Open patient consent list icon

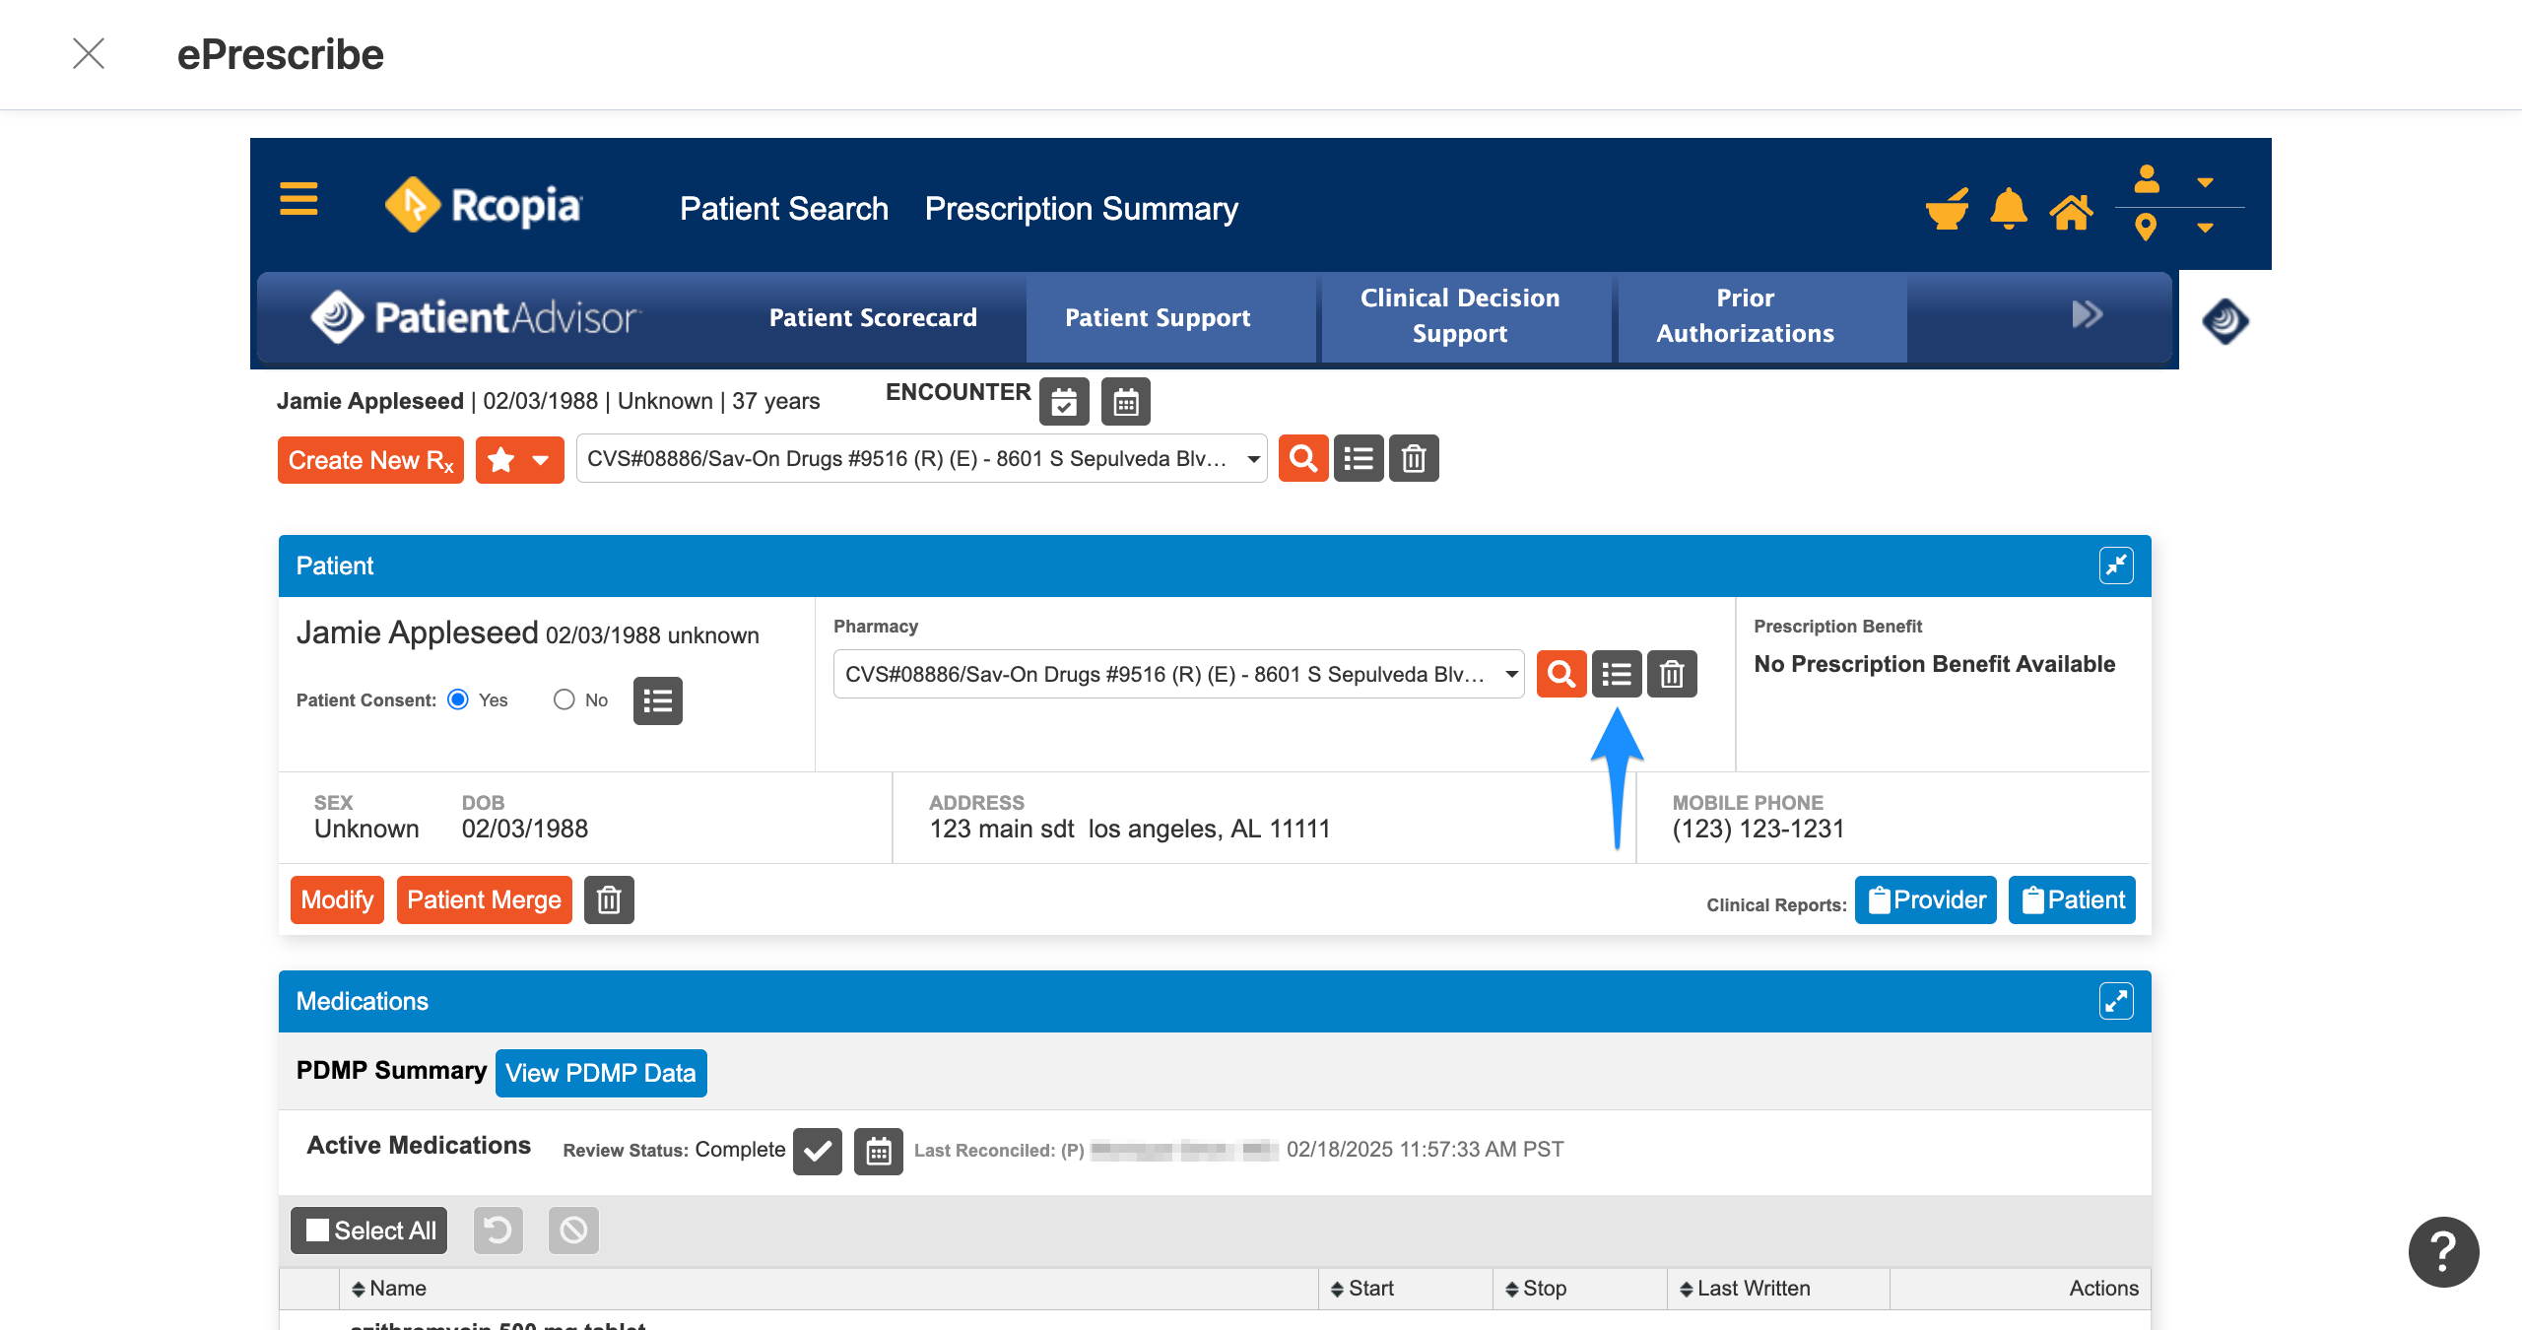pos(657,700)
